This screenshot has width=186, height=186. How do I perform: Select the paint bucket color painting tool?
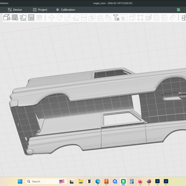tap(108, 18)
